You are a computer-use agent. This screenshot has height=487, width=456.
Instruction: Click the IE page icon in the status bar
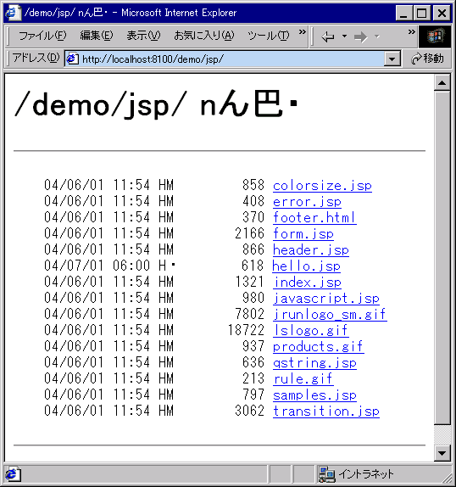[x=13, y=474]
